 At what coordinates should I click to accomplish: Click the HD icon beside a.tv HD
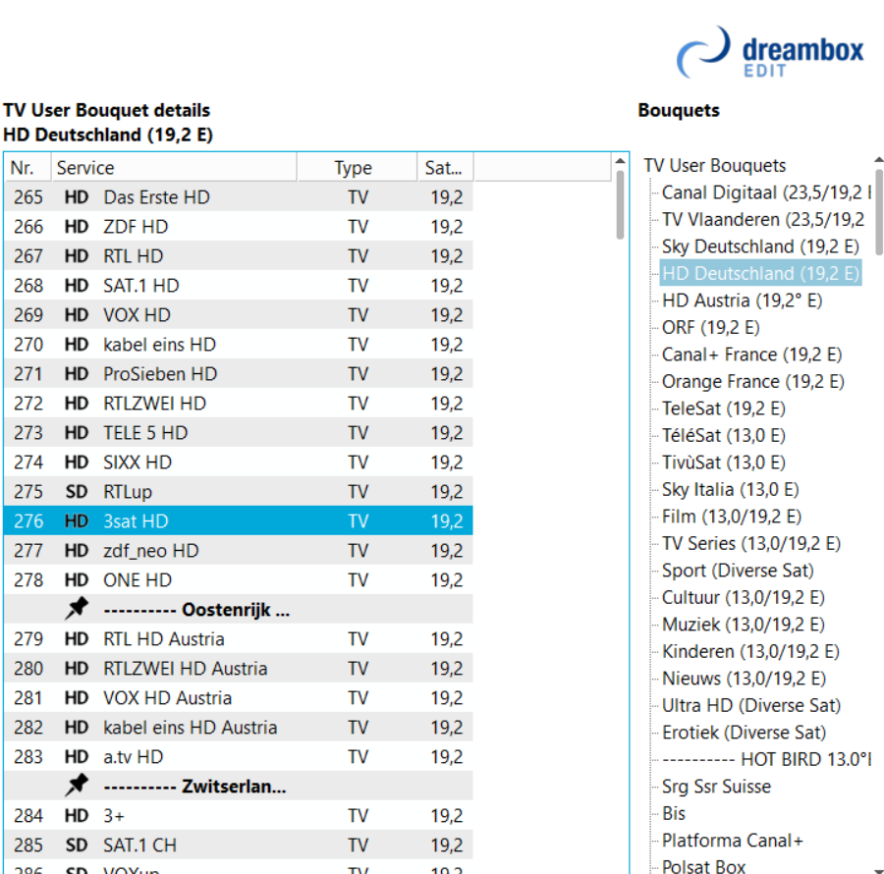[76, 756]
